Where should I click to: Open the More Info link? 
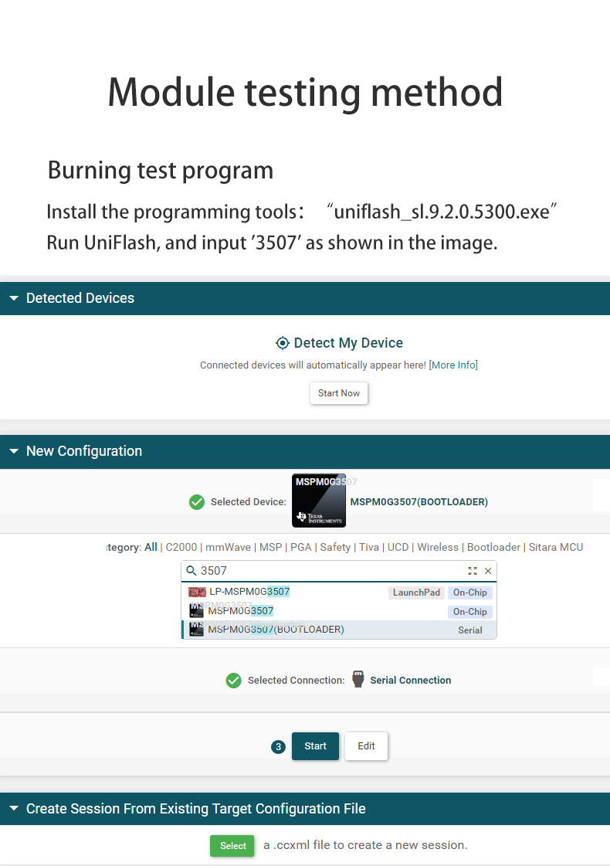point(453,365)
